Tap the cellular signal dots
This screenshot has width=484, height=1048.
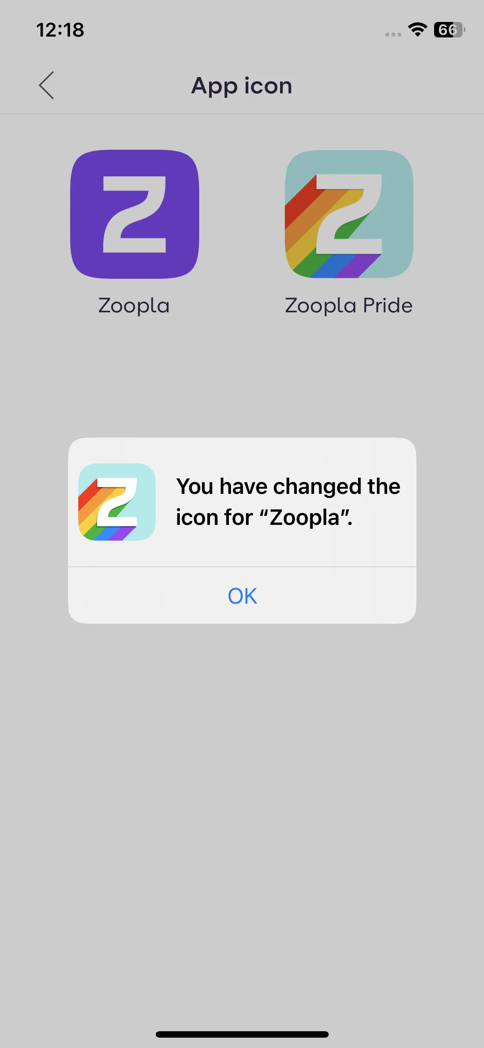tap(393, 34)
